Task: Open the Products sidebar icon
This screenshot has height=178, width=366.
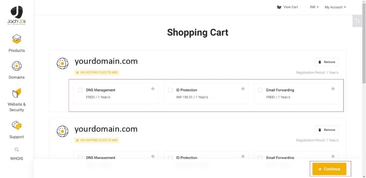Action: click(x=16, y=39)
